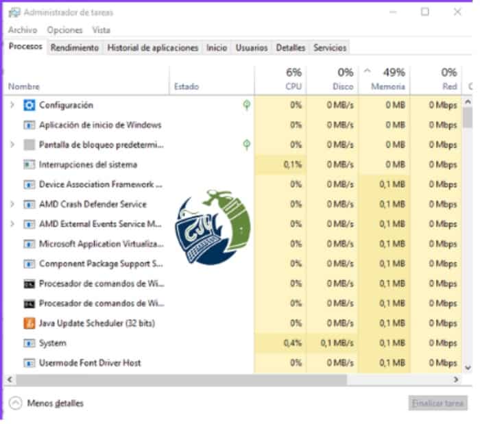Click the vertical scrollbar thumb
Image resolution: width=480 pixels, height=424 pixels.
(x=468, y=118)
